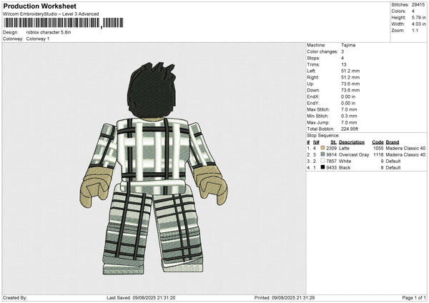Viewport: 429px width, 303px height.
Task: Click the Overcast Gray color swatch
Action: coord(322,154)
